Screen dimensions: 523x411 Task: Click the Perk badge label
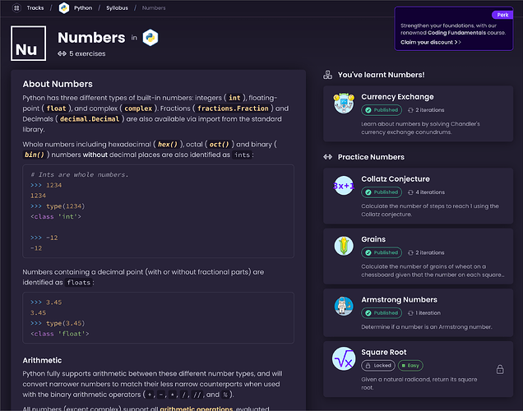tap(502, 15)
